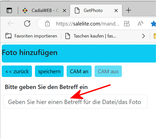156x139 pixels.
Task: Click the Taschen kaufen page icon
Action: pyautogui.click(x=68, y=36)
